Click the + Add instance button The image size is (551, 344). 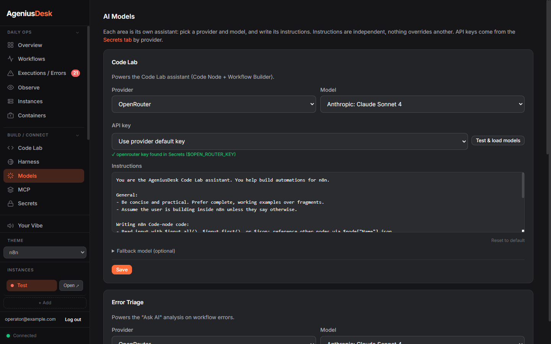point(45,303)
